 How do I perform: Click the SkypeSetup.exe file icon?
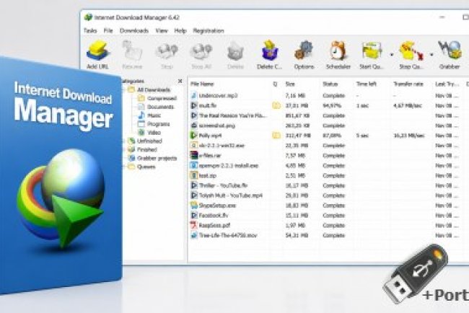point(194,206)
